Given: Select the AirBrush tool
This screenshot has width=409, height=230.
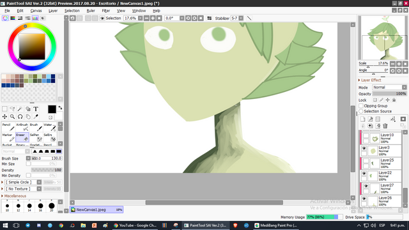Looking at the screenshot, I should point(22,127).
